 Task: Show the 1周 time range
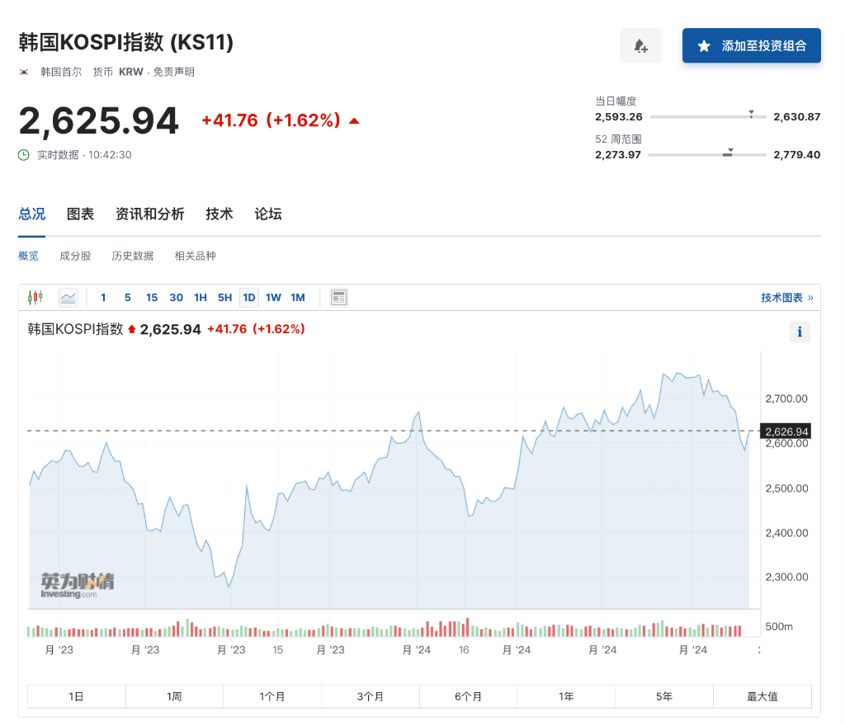point(174,696)
